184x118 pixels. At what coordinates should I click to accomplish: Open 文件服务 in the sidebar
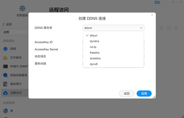16,58
